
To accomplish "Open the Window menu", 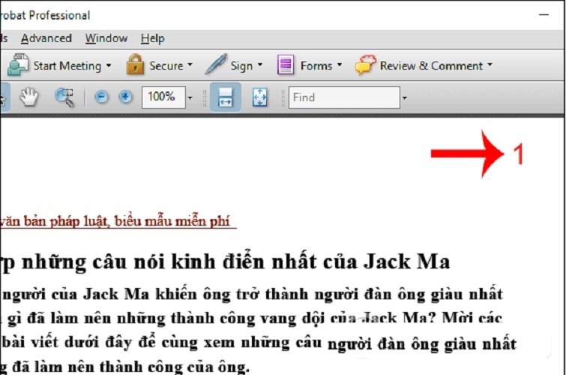I will tap(106, 38).
